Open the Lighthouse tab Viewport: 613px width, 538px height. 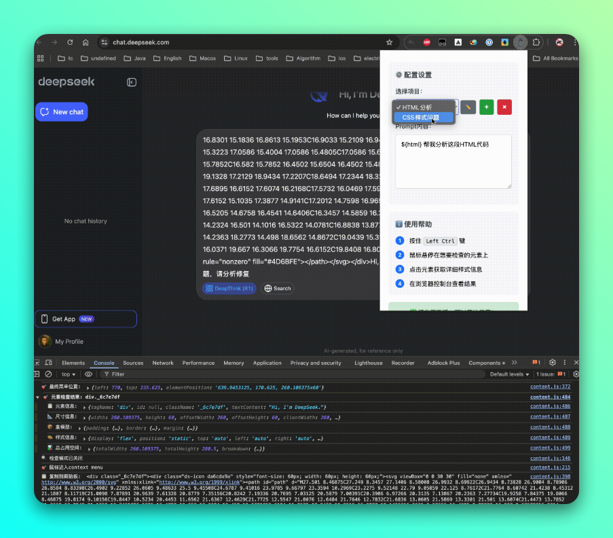[368, 363]
